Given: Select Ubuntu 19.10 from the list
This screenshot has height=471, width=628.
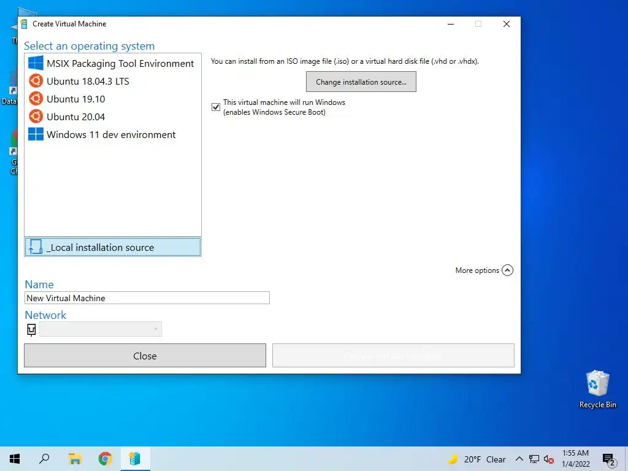Looking at the screenshot, I should click(x=113, y=99).
